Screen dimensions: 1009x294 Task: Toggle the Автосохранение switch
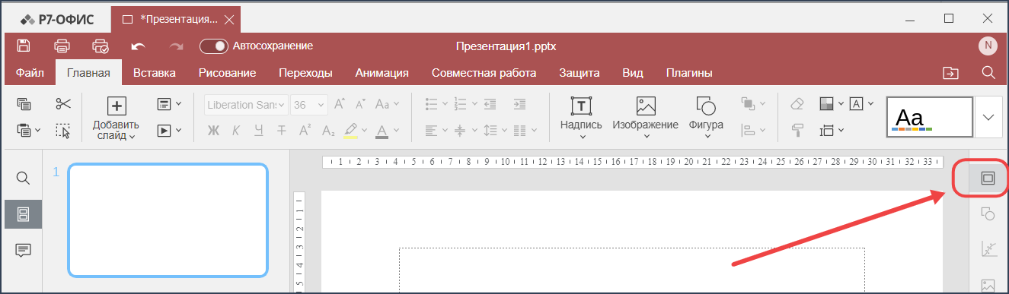point(214,46)
